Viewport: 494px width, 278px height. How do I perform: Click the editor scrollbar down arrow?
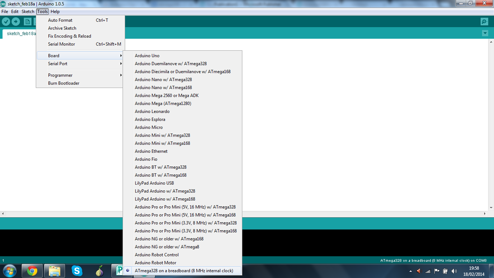pos(491,207)
